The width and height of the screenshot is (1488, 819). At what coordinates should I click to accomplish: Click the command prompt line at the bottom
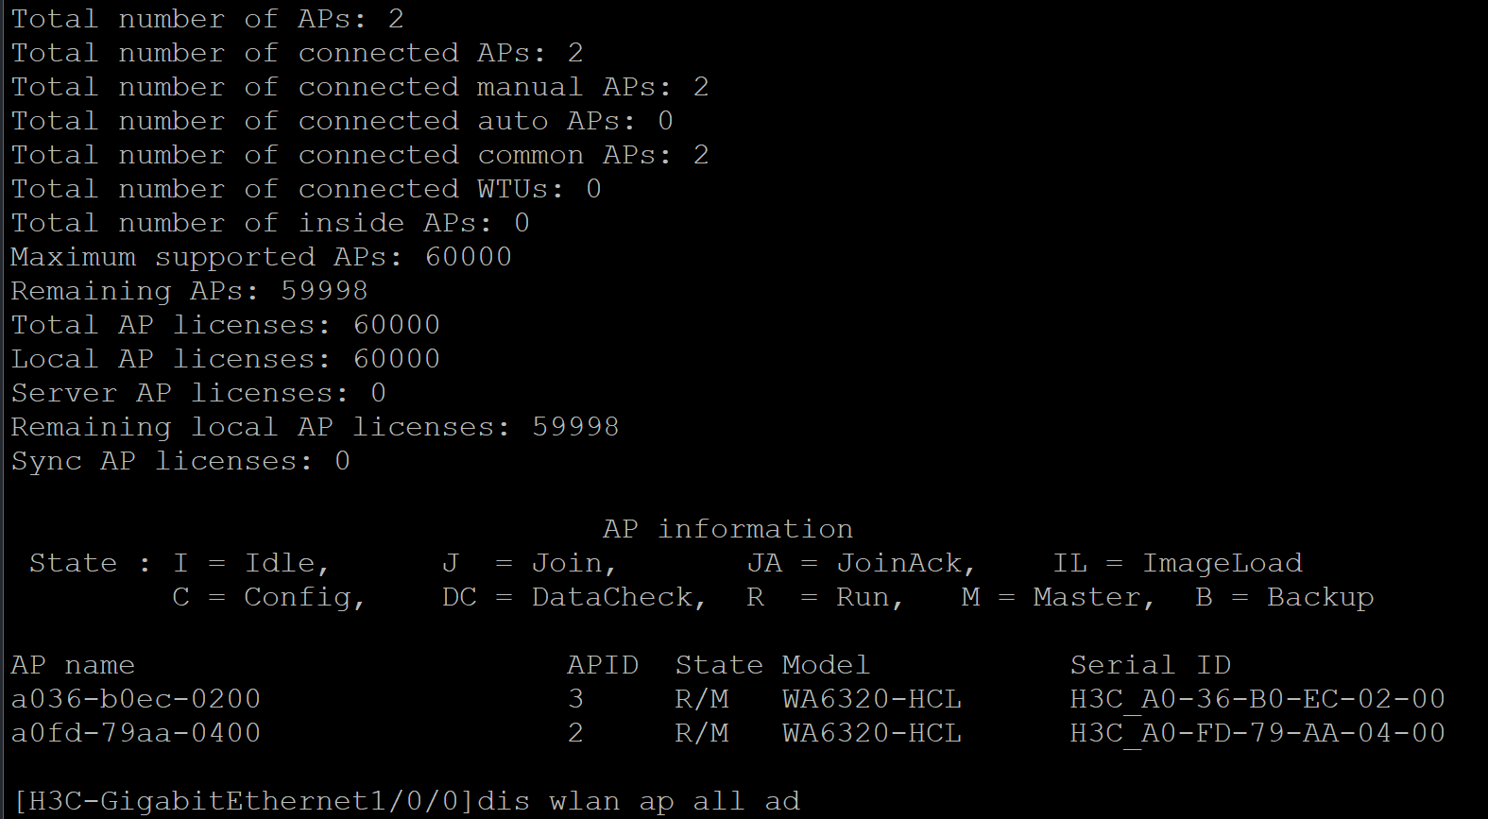pos(406,801)
